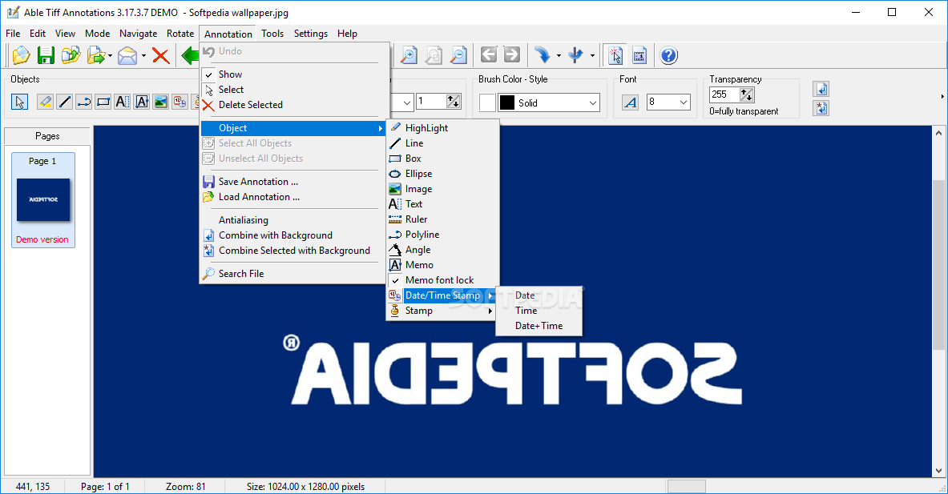Click the Zoom out magnifier icon

click(459, 55)
